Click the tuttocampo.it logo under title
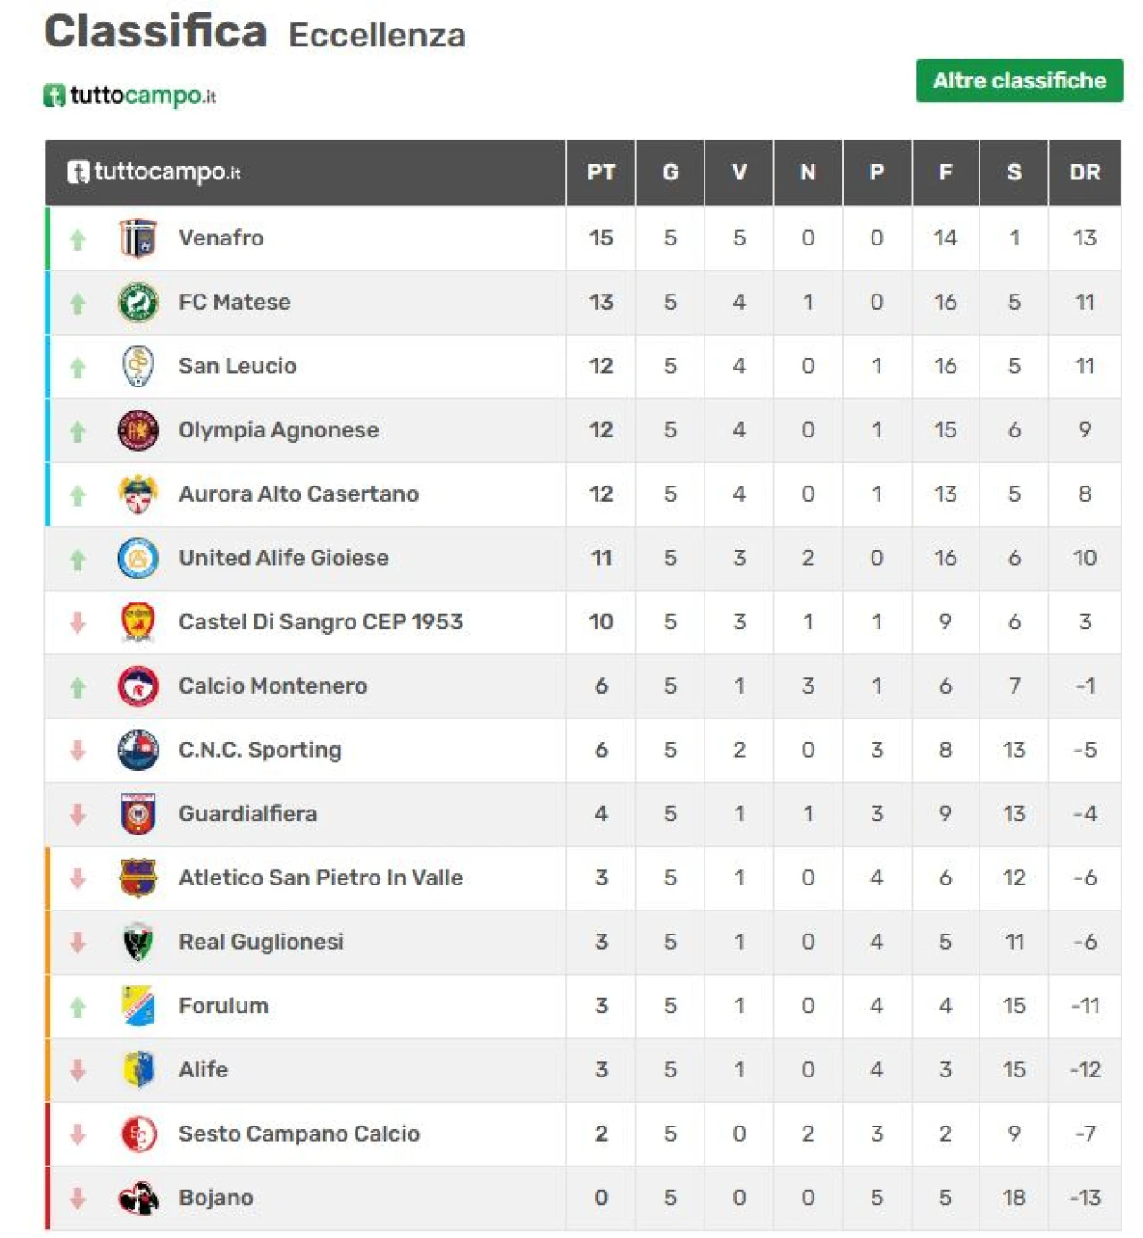The height and width of the screenshot is (1238, 1143). [130, 95]
